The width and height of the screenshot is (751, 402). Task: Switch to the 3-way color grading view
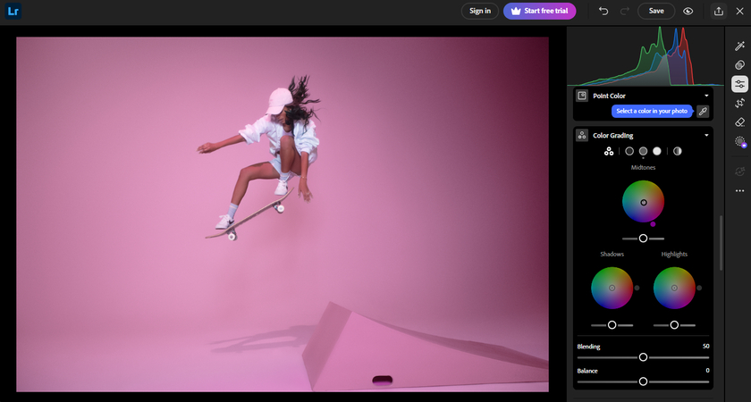(x=609, y=151)
